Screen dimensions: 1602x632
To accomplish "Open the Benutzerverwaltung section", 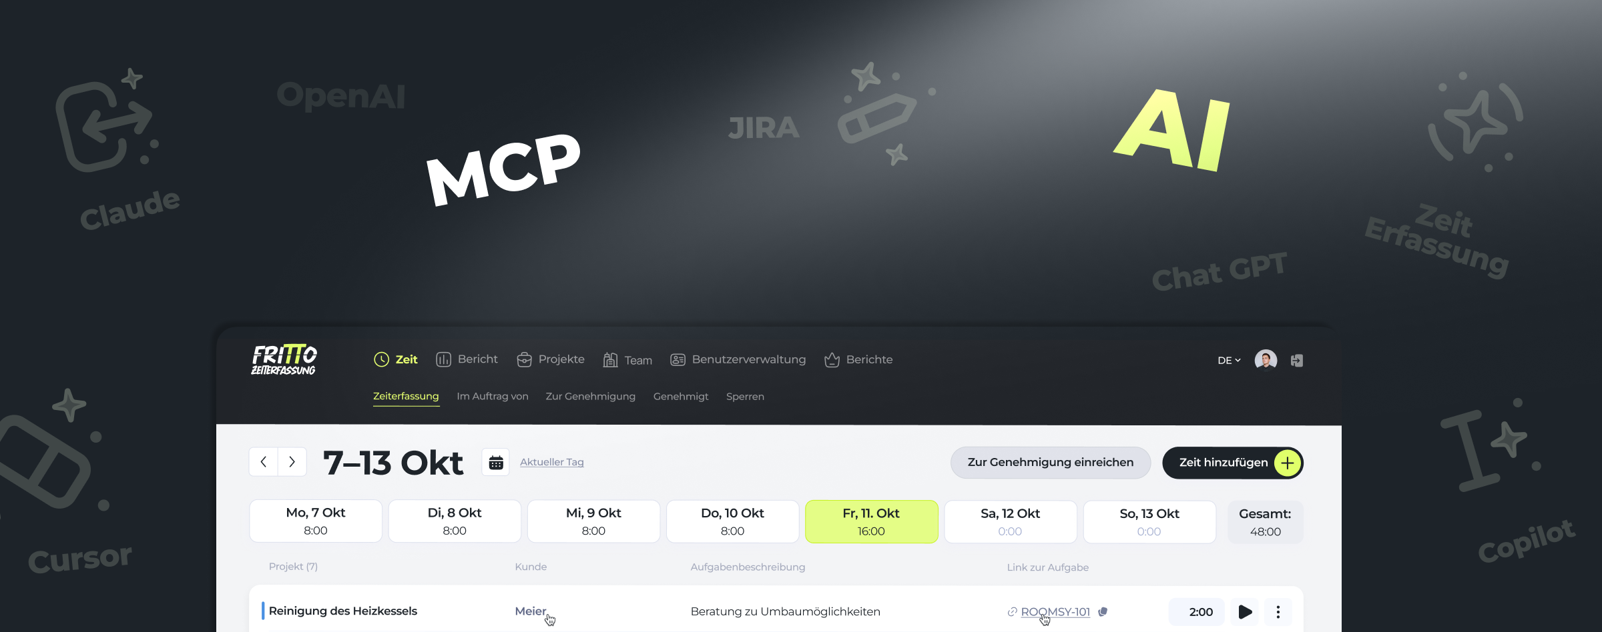I will (x=738, y=359).
